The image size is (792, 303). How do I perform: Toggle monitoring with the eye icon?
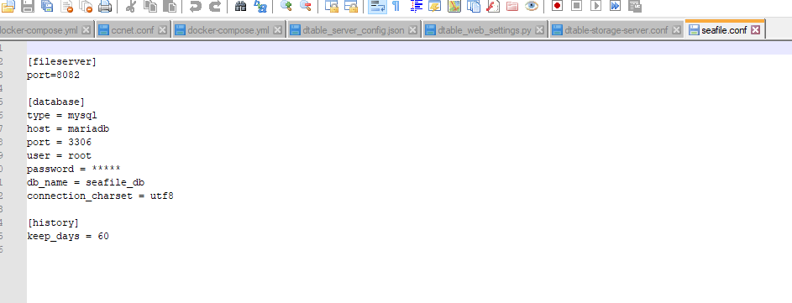(531, 6)
